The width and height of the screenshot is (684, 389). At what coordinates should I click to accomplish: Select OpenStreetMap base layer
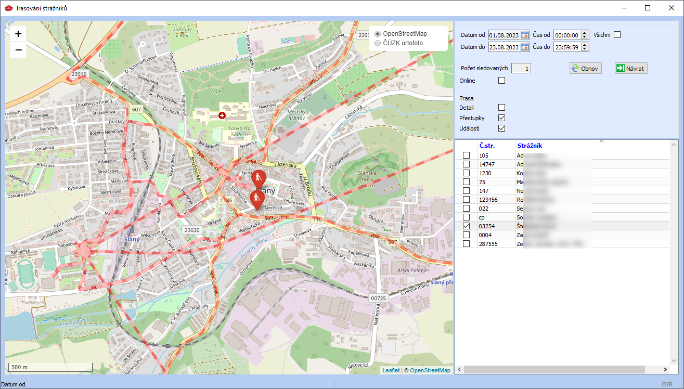(378, 34)
